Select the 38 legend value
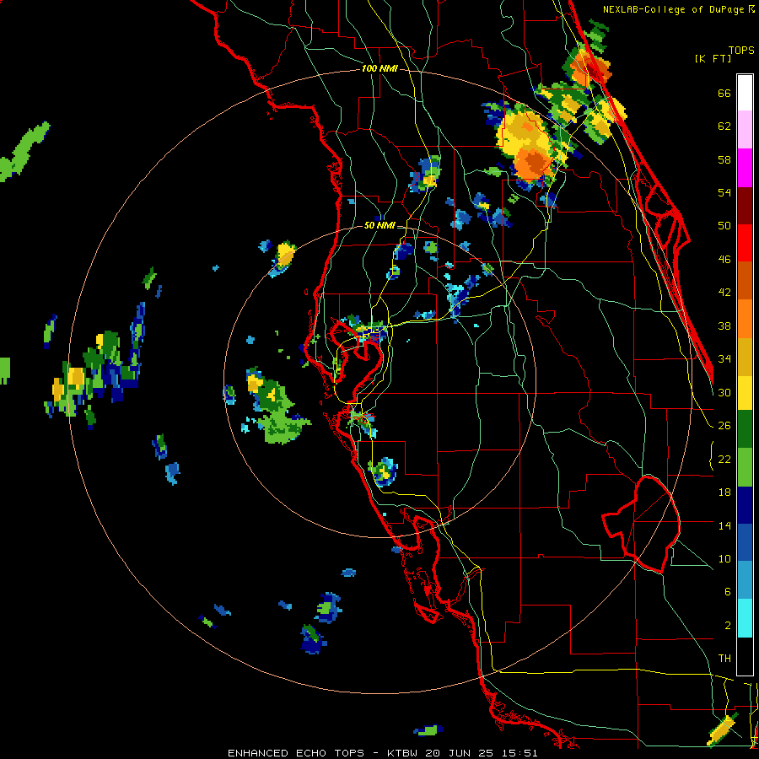Image resolution: width=759 pixels, height=759 pixels. click(x=724, y=326)
